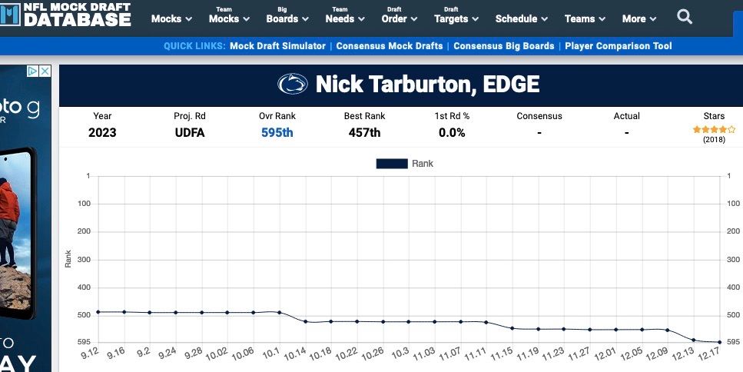Screen dimensions: 743x372
Task: Click the Actual column header
Action: click(626, 116)
